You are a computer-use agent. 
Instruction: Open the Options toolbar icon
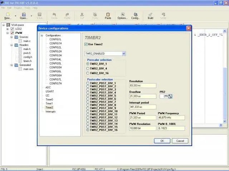click(122, 14)
